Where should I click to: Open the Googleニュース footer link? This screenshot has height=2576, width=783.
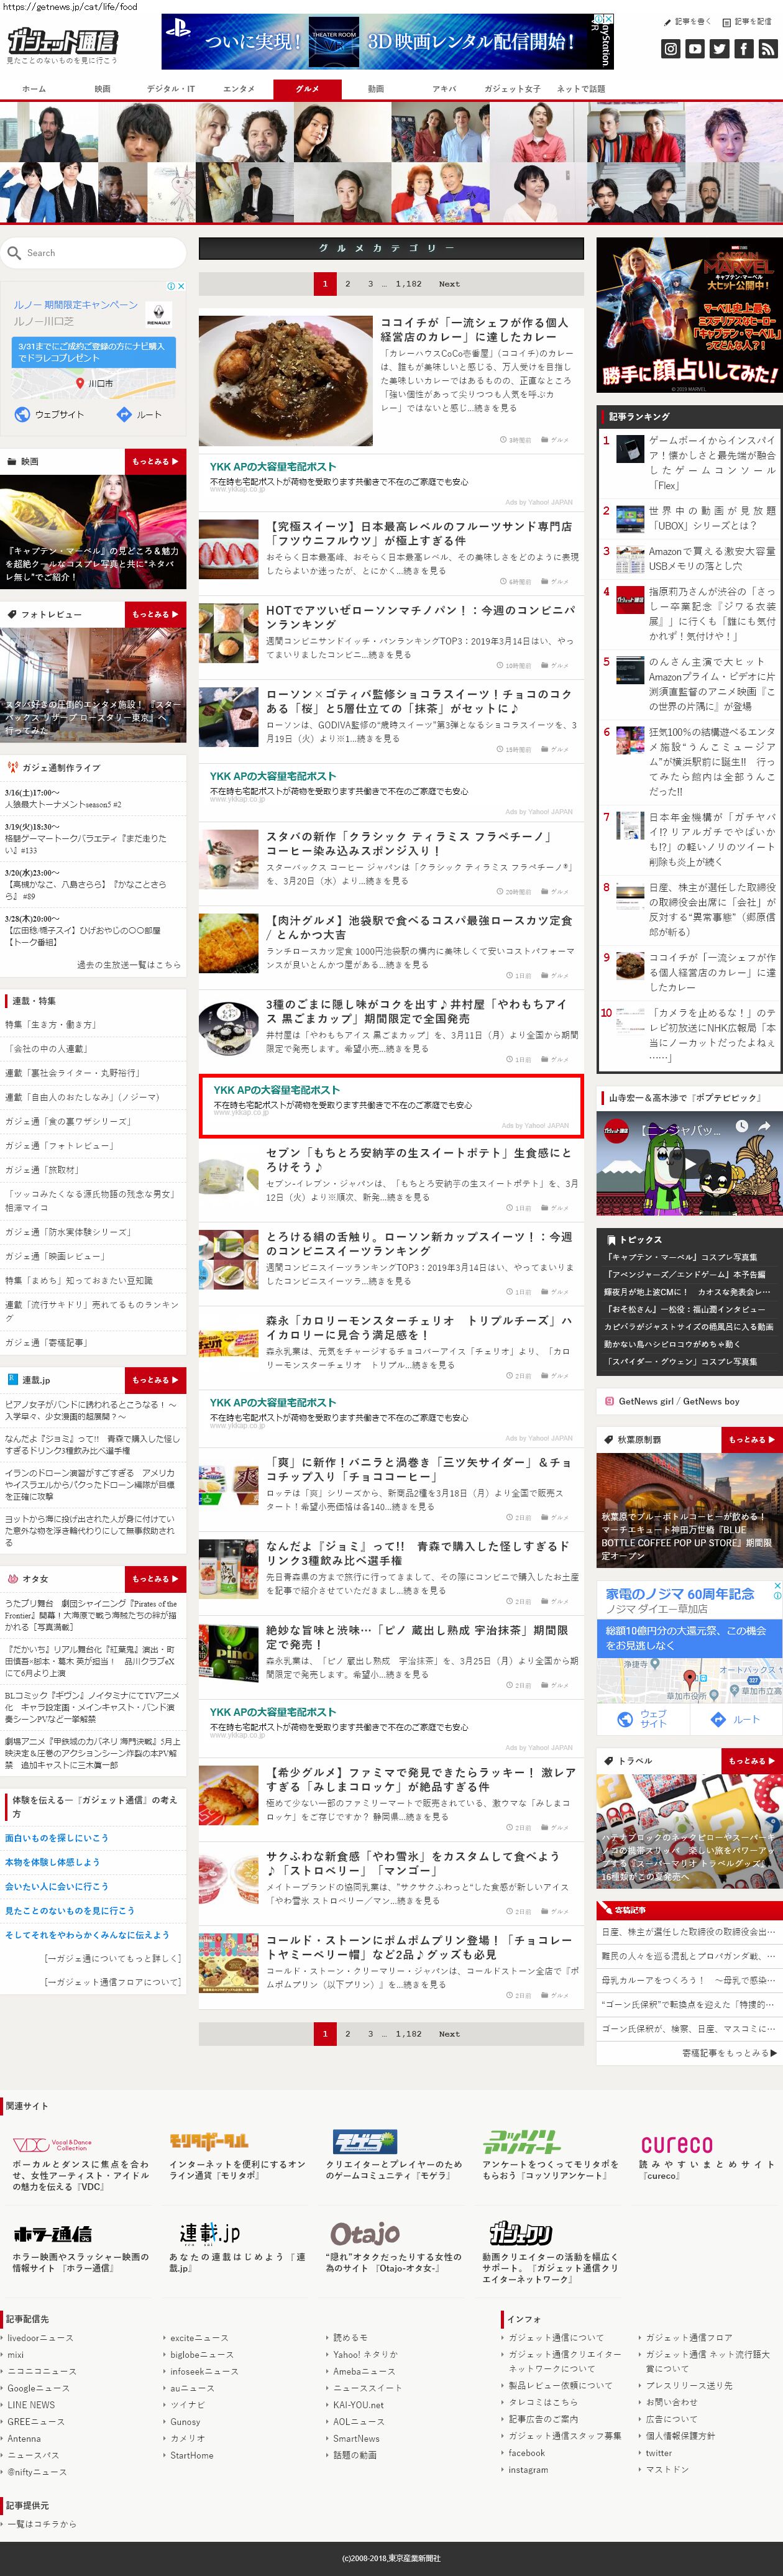pyautogui.click(x=38, y=2388)
